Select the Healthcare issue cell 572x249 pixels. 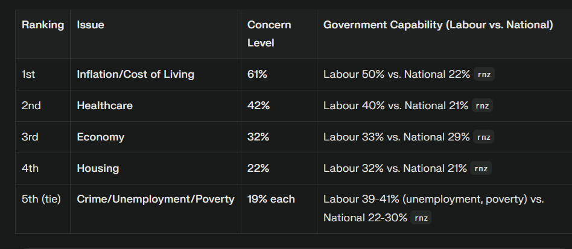tap(105, 106)
